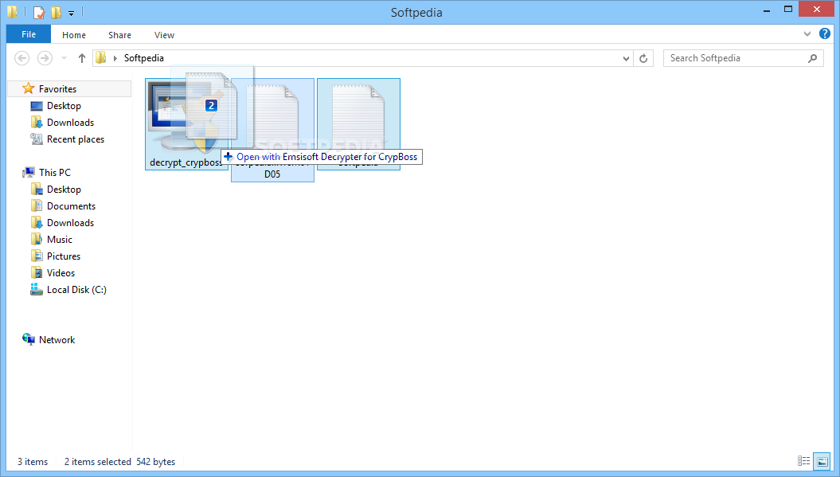Select the middle file ending in D05
Viewport: 840px width, 477px height.
[272, 131]
